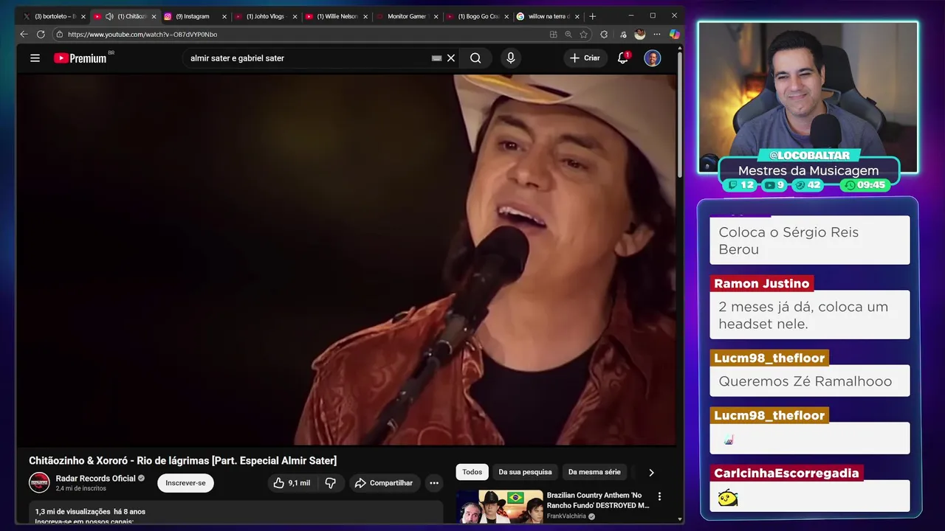Screen dimensions: 945x531
Task: Open the browser apps grid icon in address bar
Action: pos(553,34)
